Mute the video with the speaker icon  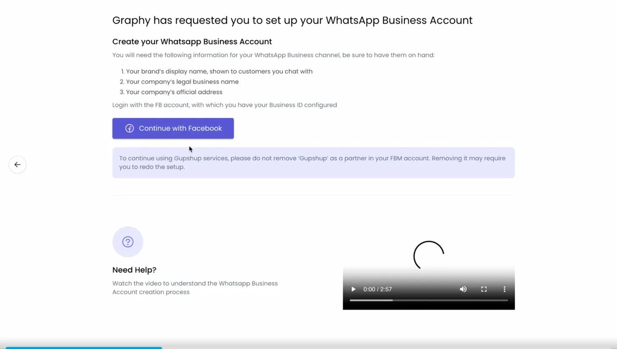coord(463,289)
